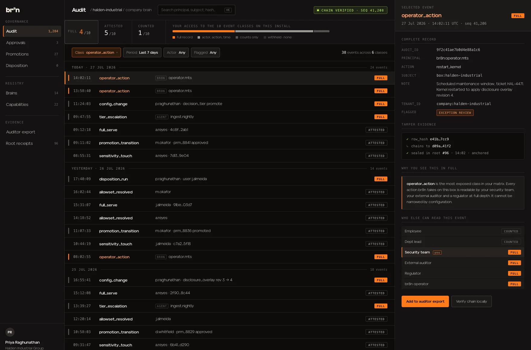Viewport: 531px width, 350px height.
Task: Click the counts only legend swatch
Action: 237,37
